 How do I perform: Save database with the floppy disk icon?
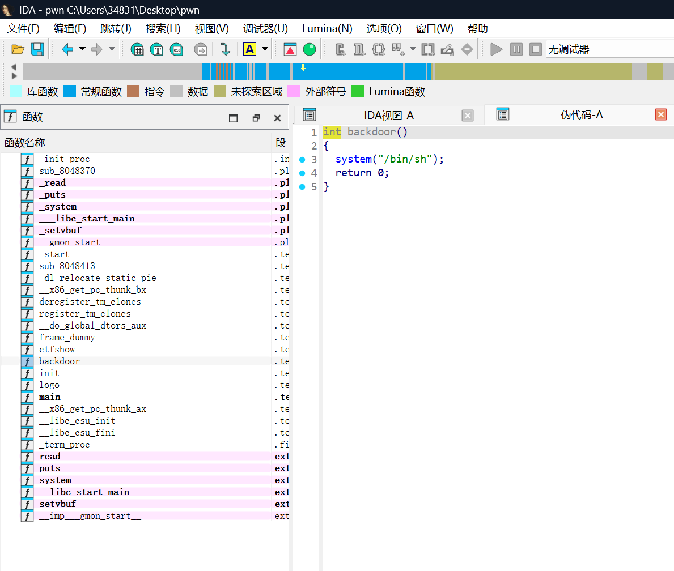[x=37, y=49]
